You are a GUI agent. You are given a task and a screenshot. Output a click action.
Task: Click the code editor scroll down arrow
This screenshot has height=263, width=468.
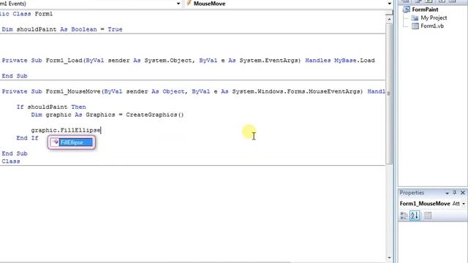point(389,258)
